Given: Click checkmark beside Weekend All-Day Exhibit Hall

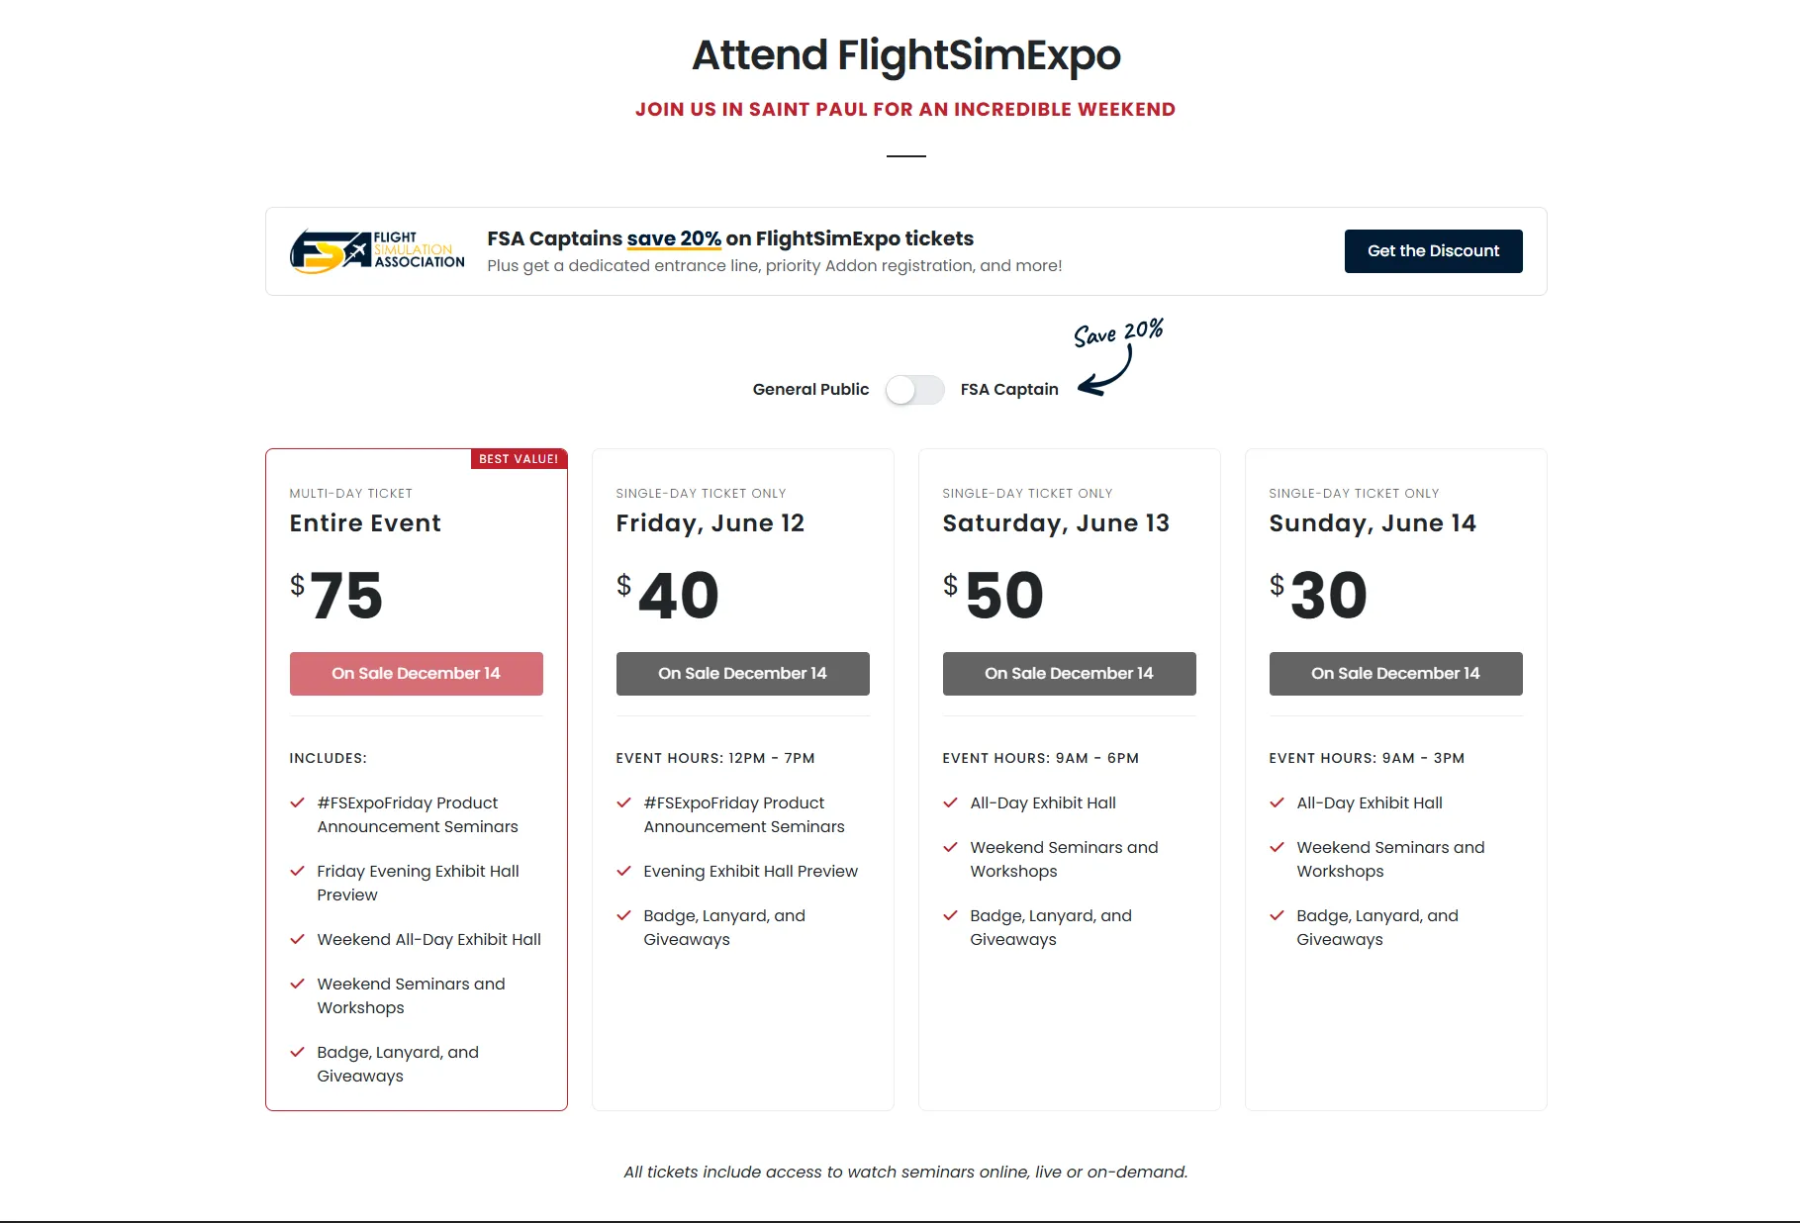Looking at the screenshot, I should coord(297,939).
